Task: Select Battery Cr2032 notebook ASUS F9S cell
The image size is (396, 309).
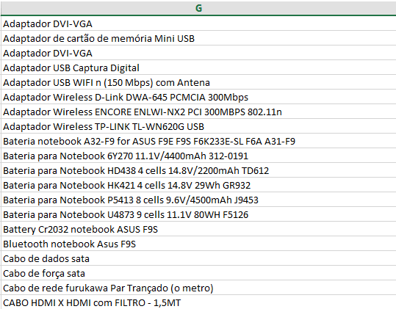Action: (x=198, y=229)
